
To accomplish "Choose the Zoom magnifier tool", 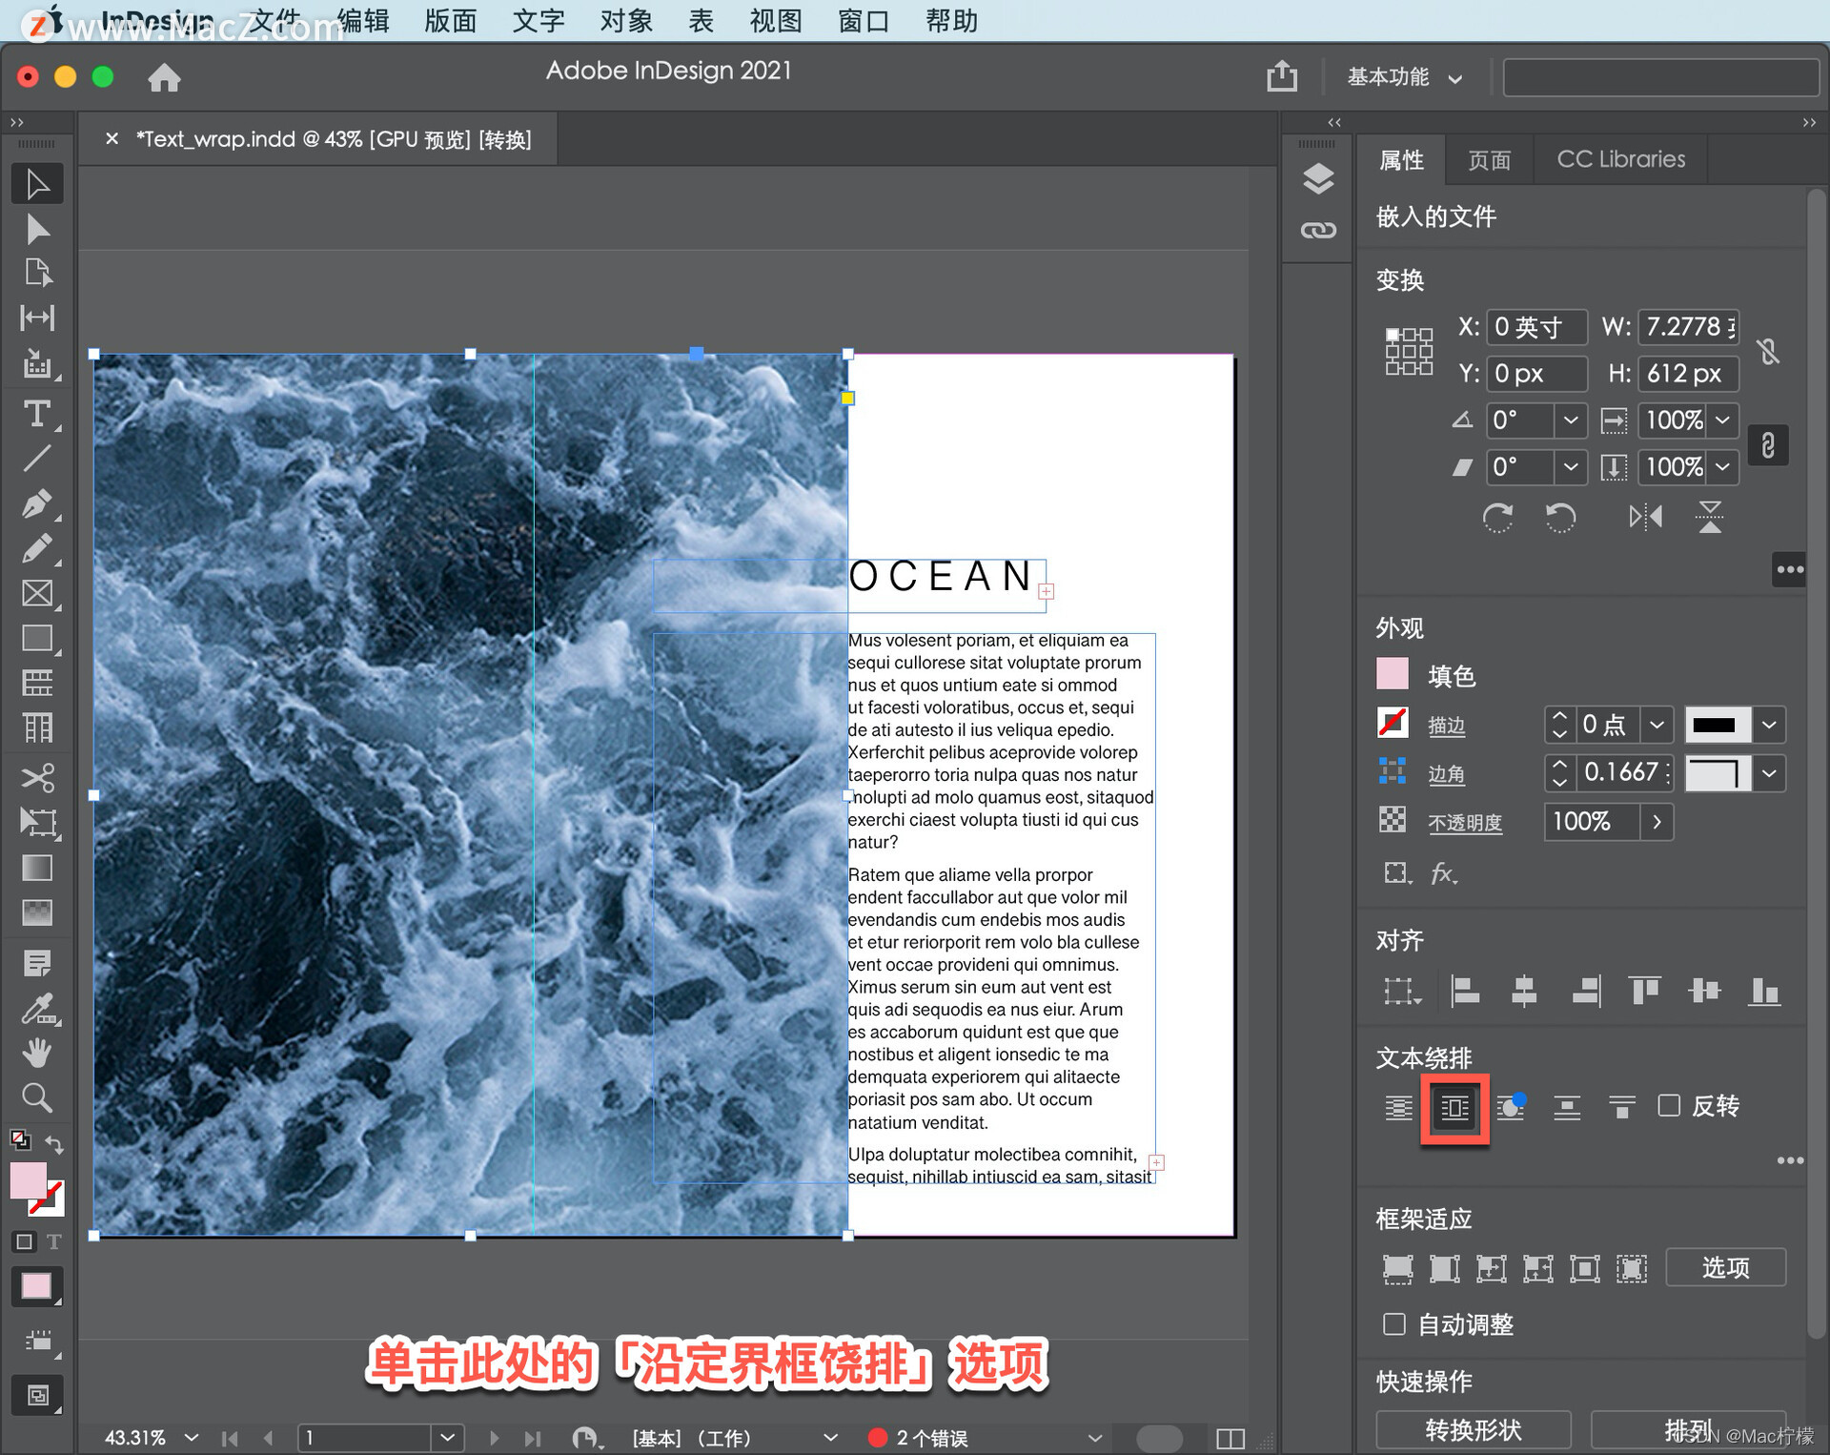I will click(37, 1098).
